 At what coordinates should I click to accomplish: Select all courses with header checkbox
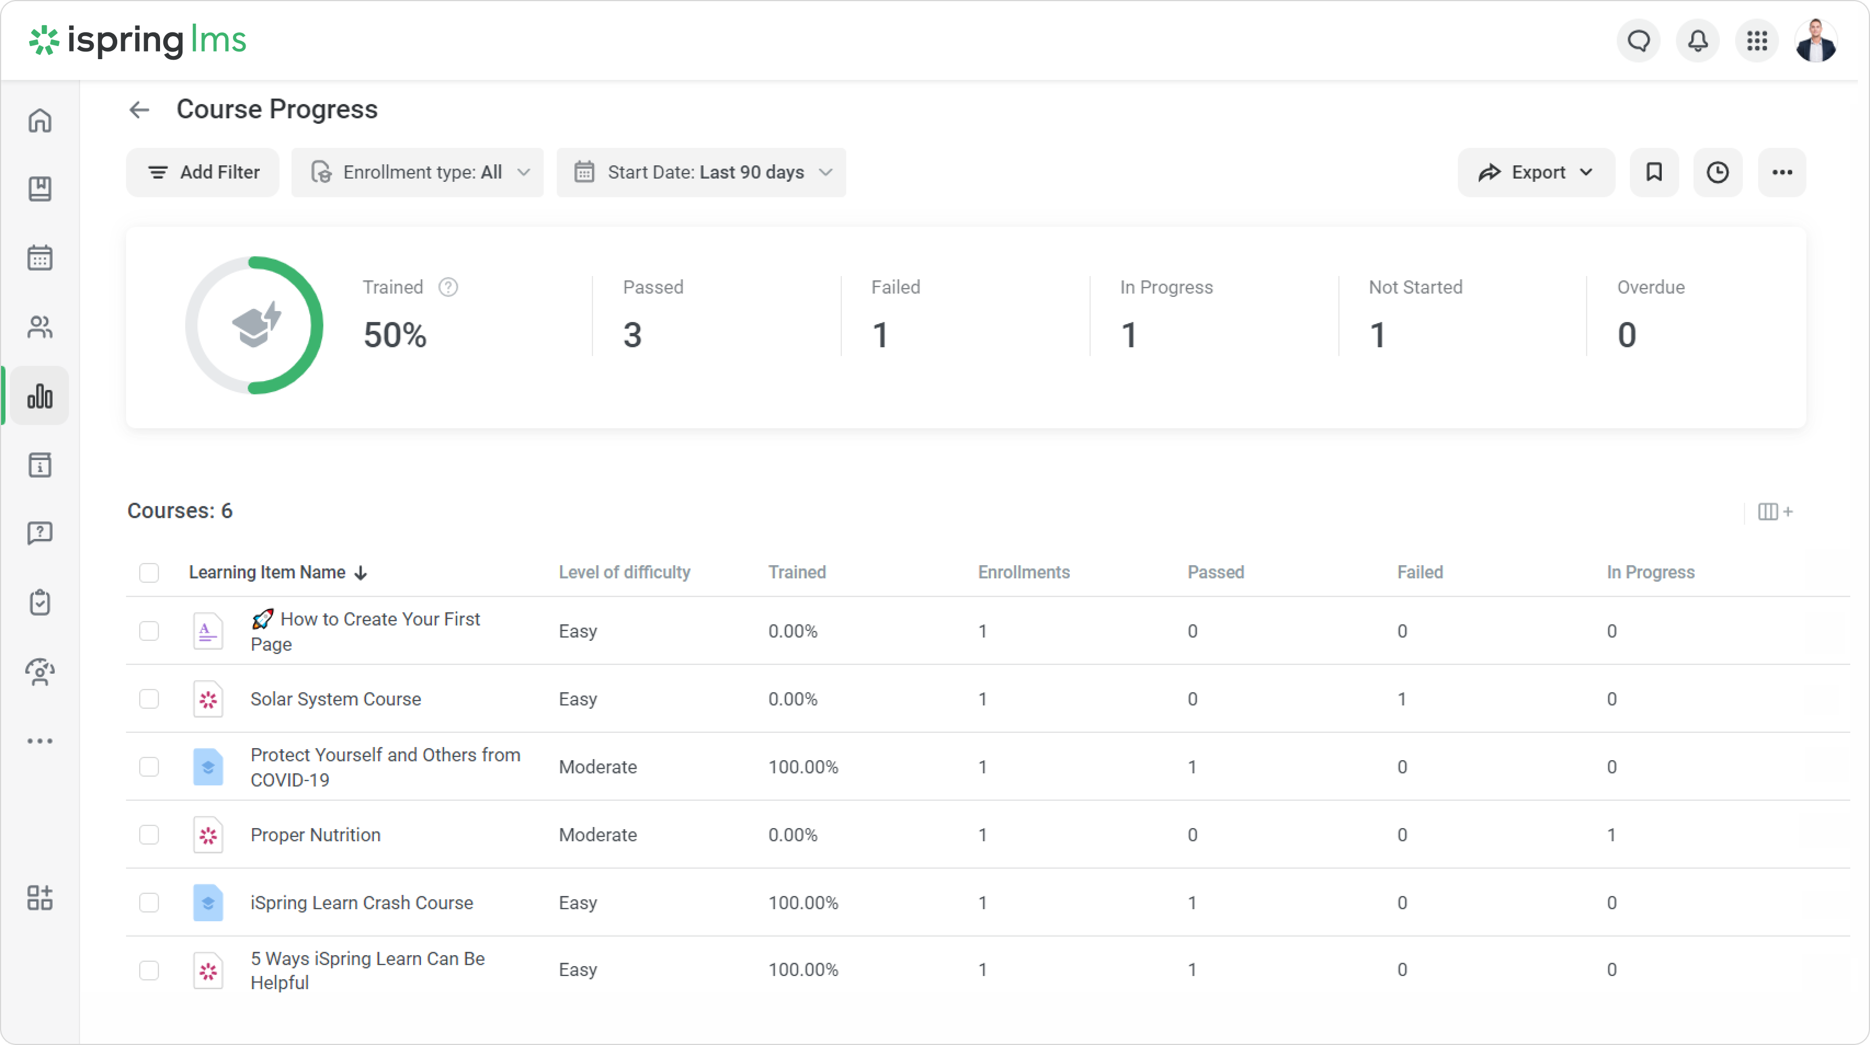149,573
